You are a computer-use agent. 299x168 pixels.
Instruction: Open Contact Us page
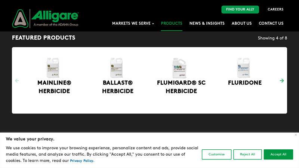tap(271, 23)
